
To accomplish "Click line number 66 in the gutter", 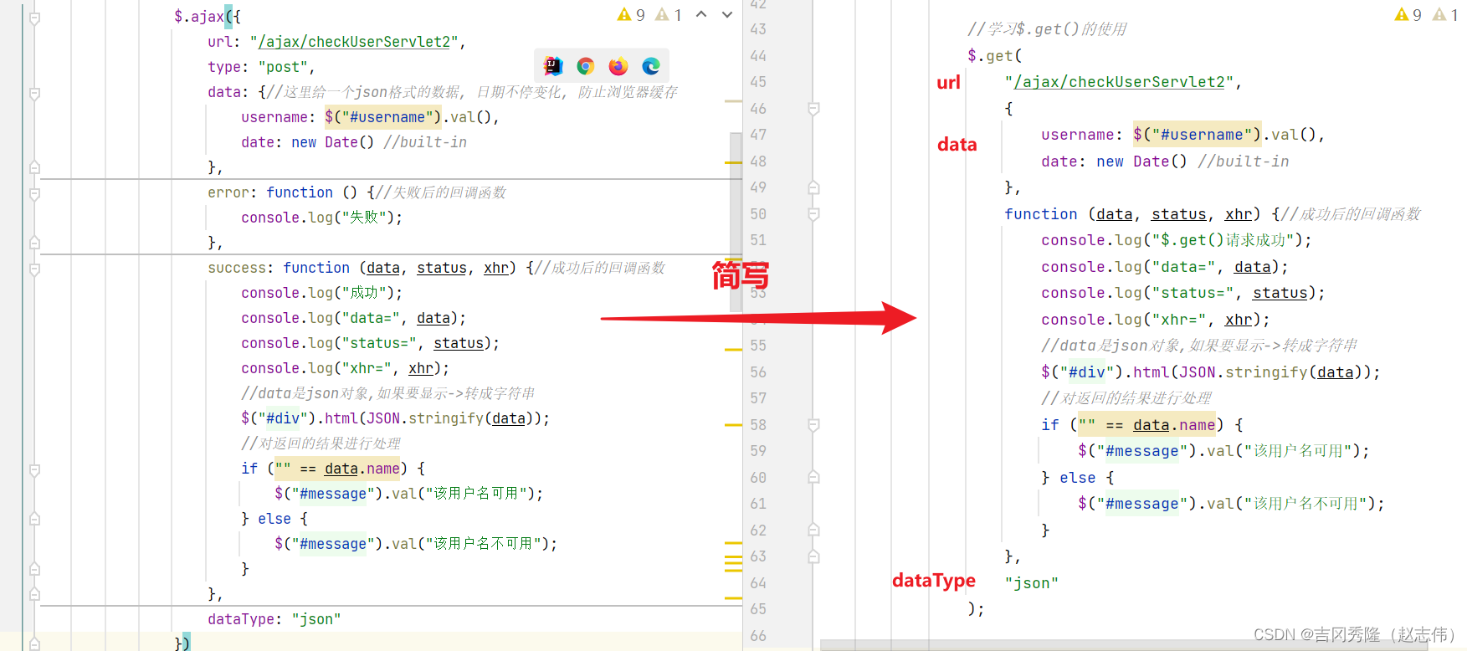I will click(x=758, y=636).
